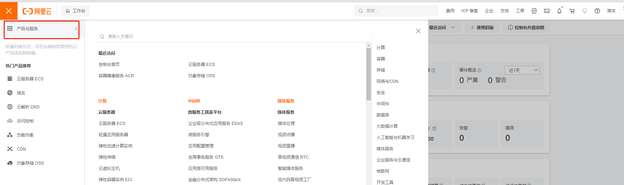
Task: Jump to 数据库 category in right index
Action: coord(383,115)
